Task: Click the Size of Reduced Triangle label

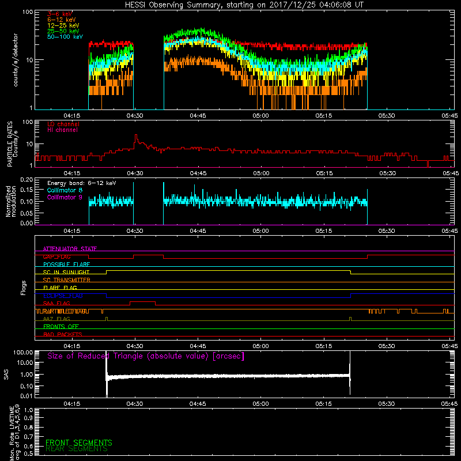Action: [x=146, y=356]
